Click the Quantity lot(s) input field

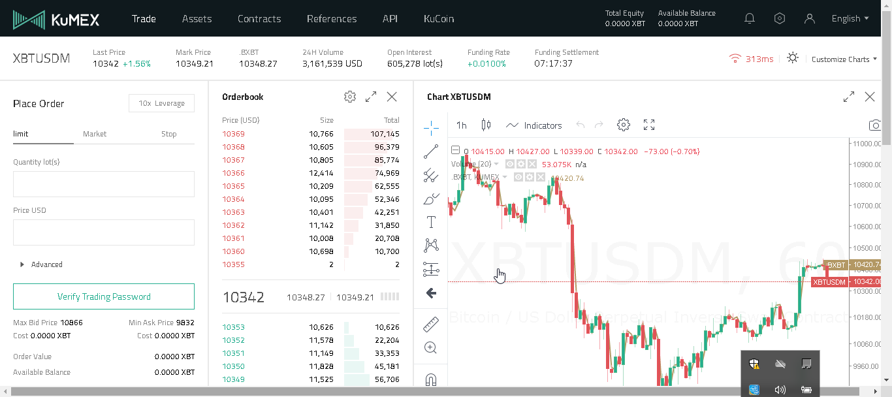104,184
